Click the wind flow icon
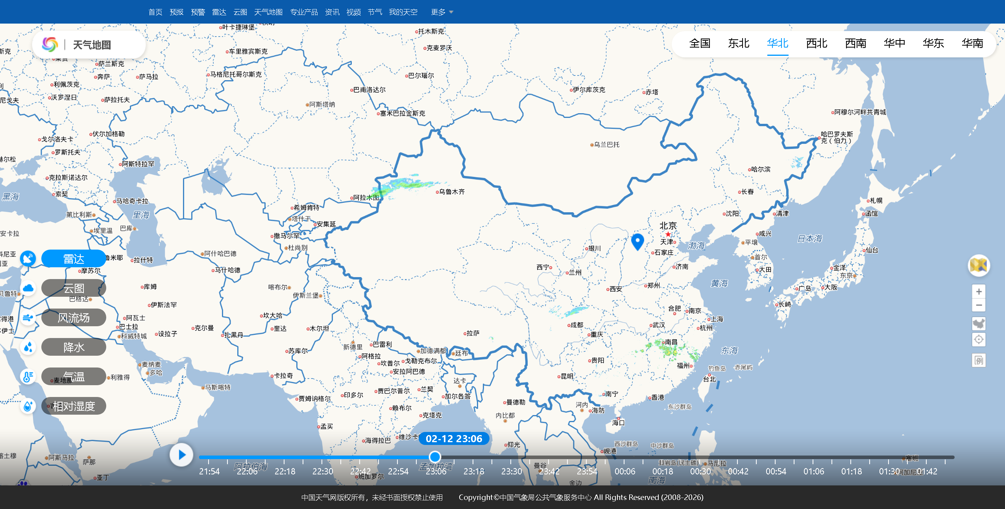This screenshot has width=1005, height=509. click(x=28, y=318)
